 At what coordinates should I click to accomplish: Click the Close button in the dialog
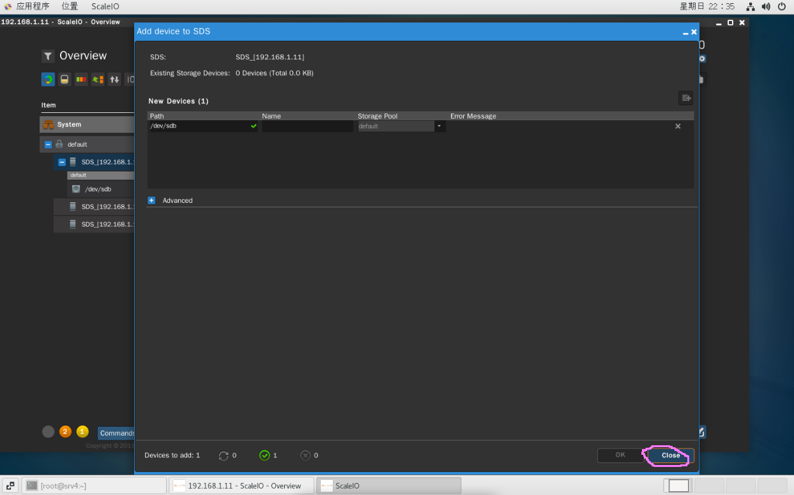671,455
